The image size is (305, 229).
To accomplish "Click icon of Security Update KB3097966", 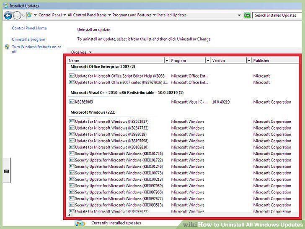I will 72,192.
